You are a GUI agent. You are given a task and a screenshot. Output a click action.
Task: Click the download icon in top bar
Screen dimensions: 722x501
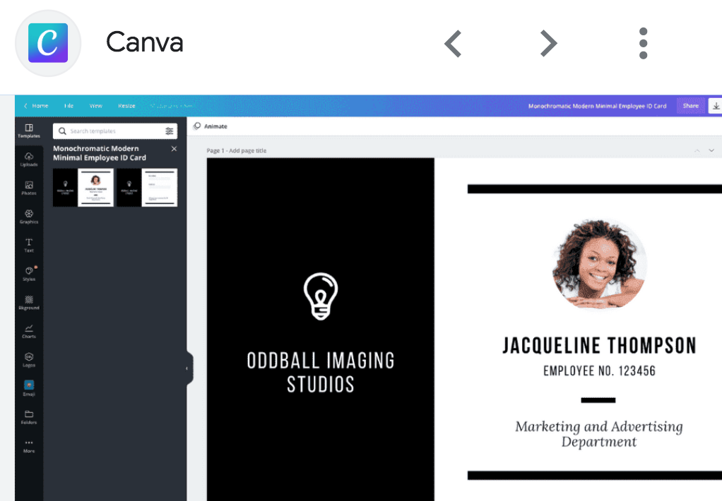click(715, 106)
